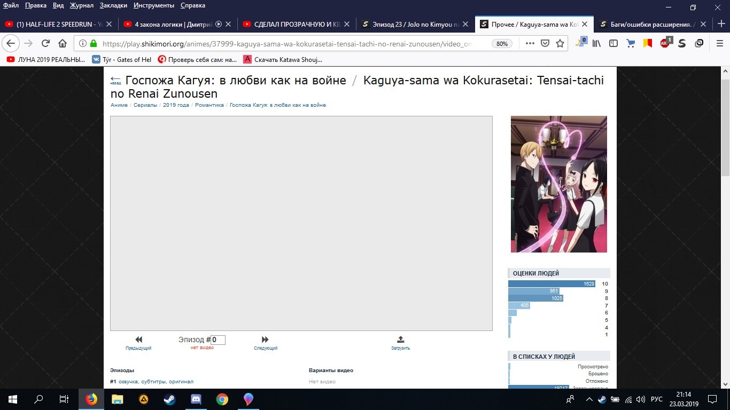The height and width of the screenshot is (410, 730).
Task: Save page to Pocket icon
Action: [x=545, y=43]
